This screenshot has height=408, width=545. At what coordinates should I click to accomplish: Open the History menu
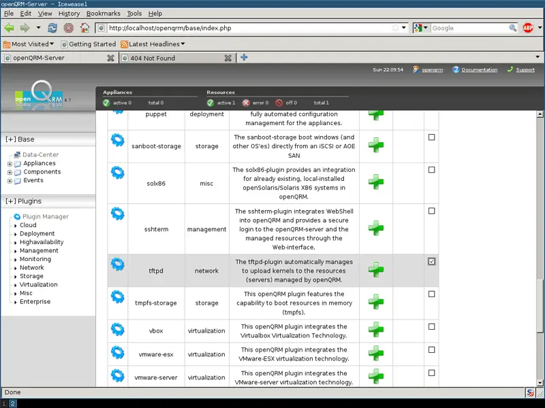69,14
